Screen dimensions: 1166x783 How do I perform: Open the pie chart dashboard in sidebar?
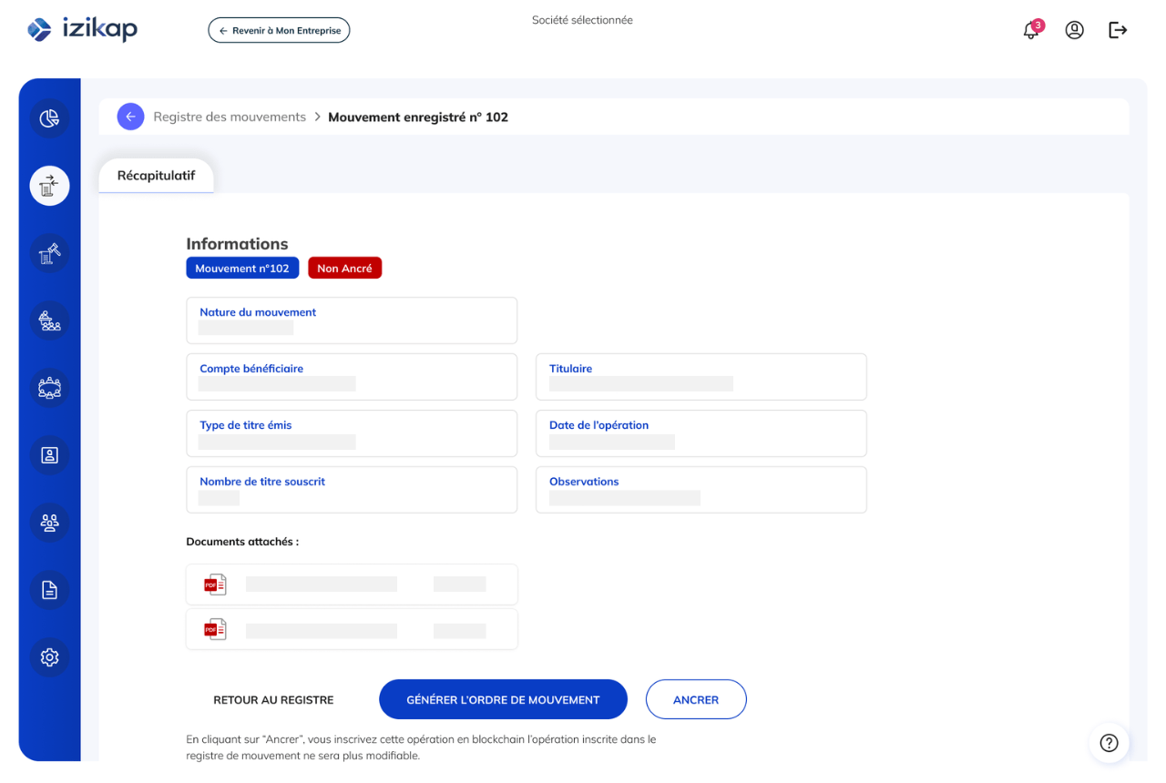coord(49,118)
